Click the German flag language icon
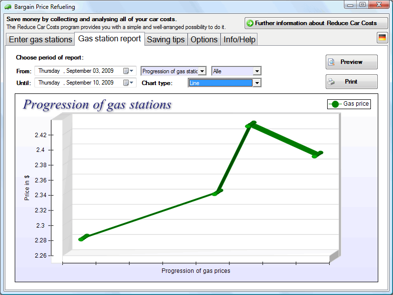This screenshot has height=295, width=393. click(x=382, y=38)
